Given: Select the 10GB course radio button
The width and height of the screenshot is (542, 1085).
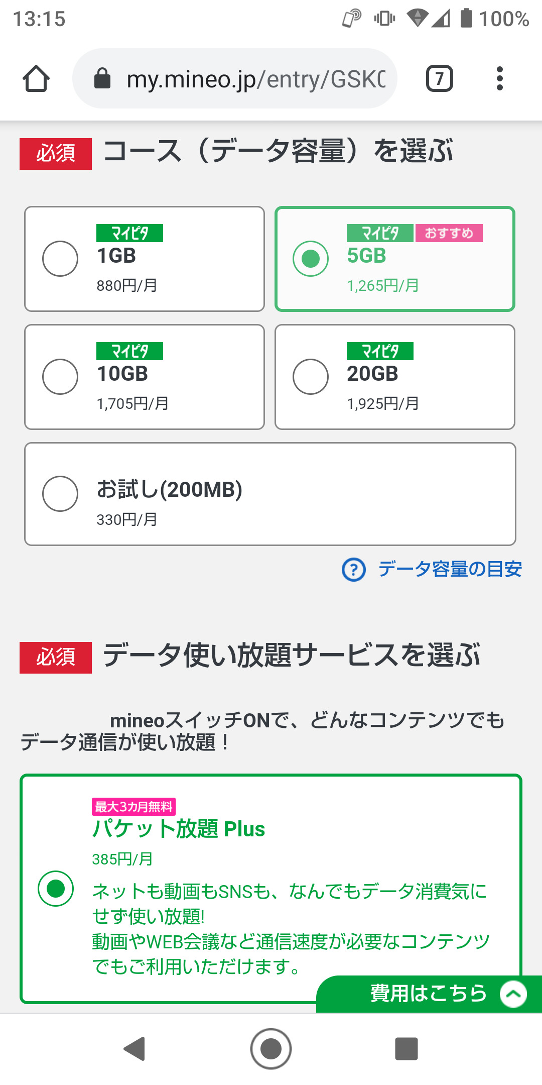Looking at the screenshot, I should coord(60,377).
